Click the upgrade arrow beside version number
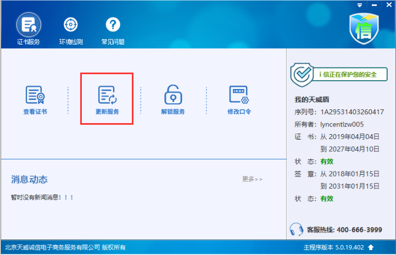 point(371,247)
